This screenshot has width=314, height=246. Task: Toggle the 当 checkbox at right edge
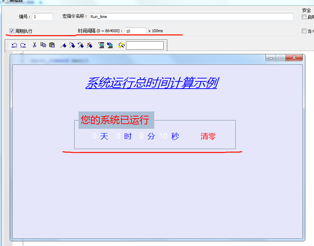click(x=304, y=31)
